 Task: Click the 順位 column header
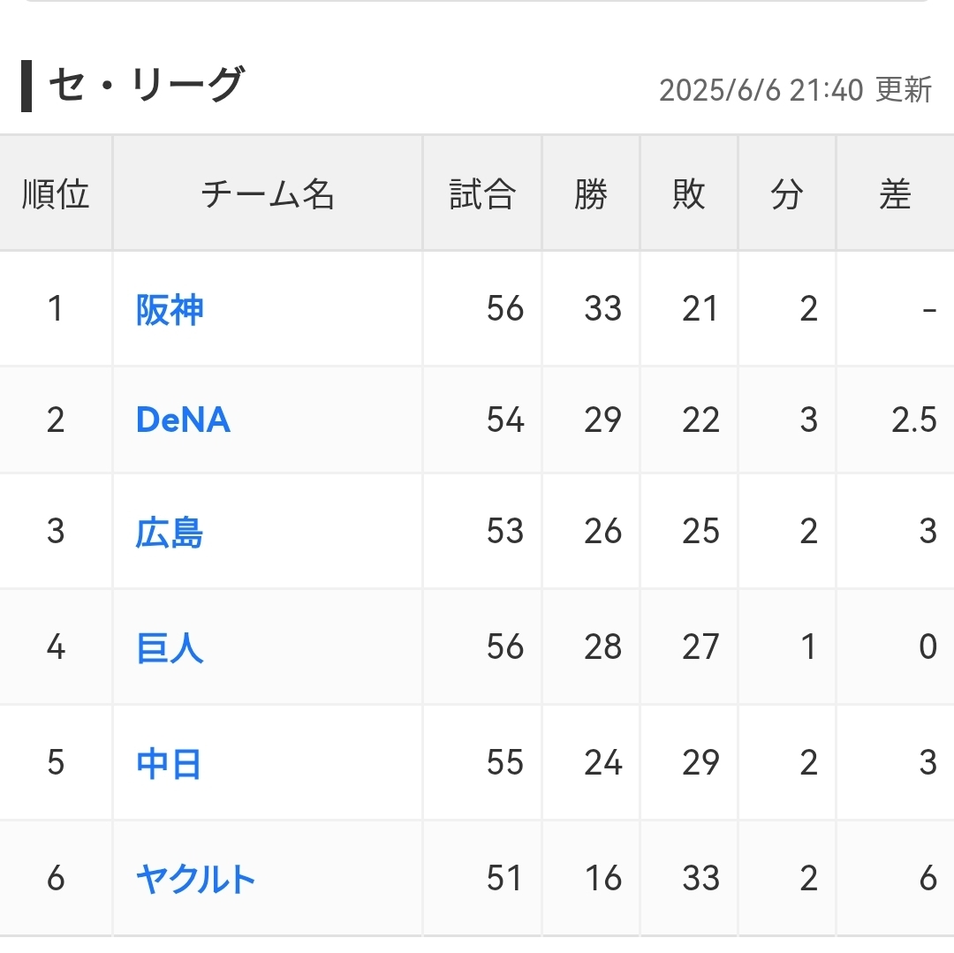click(56, 194)
